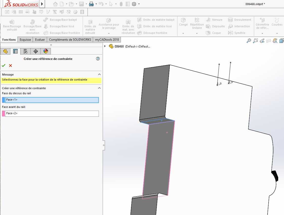Undo last action icon
The height and width of the screenshot is (215, 284).
(x=101, y=4)
